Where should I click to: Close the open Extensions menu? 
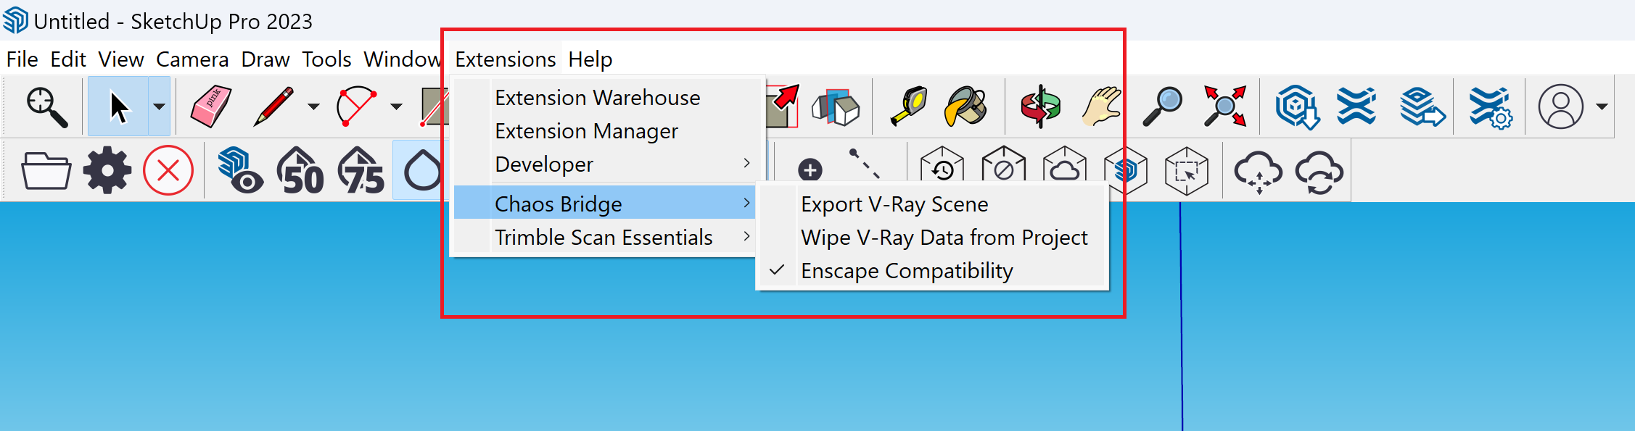pyautogui.click(x=506, y=59)
